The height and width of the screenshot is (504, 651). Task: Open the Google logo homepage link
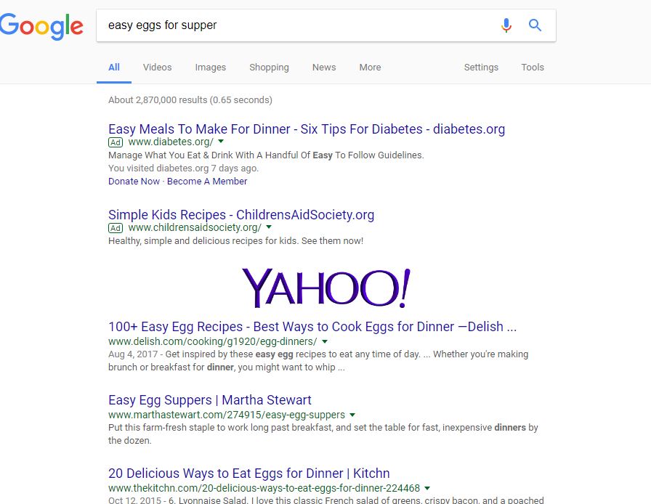(x=41, y=26)
